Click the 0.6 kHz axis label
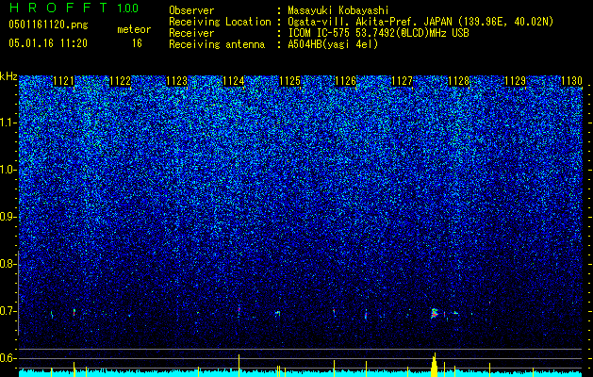 [x=8, y=358]
